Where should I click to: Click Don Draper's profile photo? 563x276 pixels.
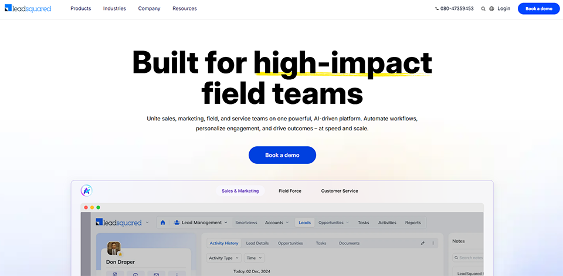113,248
